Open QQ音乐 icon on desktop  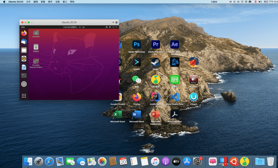[156, 80]
